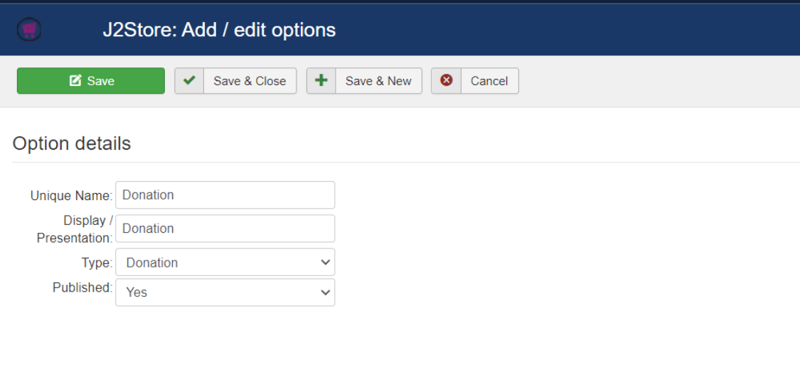The height and width of the screenshot is (384, 800).
Task: Click the Published field label
Action: [82, 287]
